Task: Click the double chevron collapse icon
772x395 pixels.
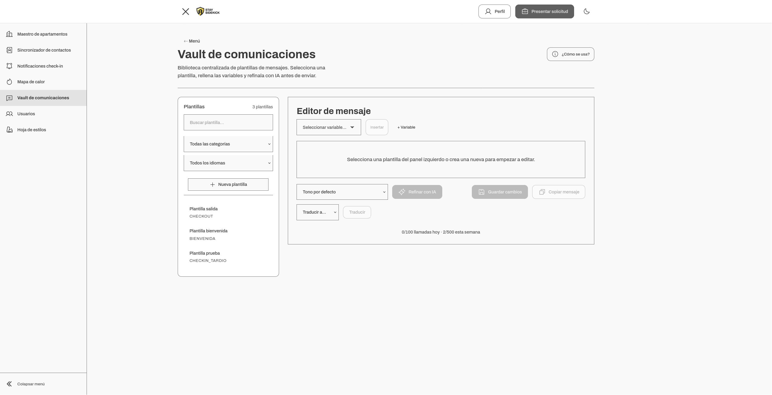Action: tap(9, 384)
